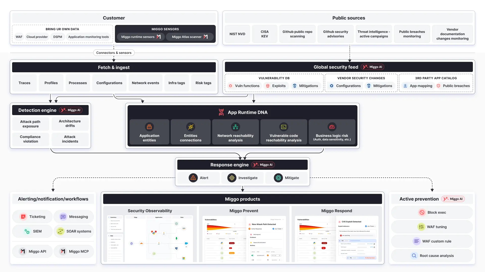Create a Jira Ticket from the attack alert

277,229
